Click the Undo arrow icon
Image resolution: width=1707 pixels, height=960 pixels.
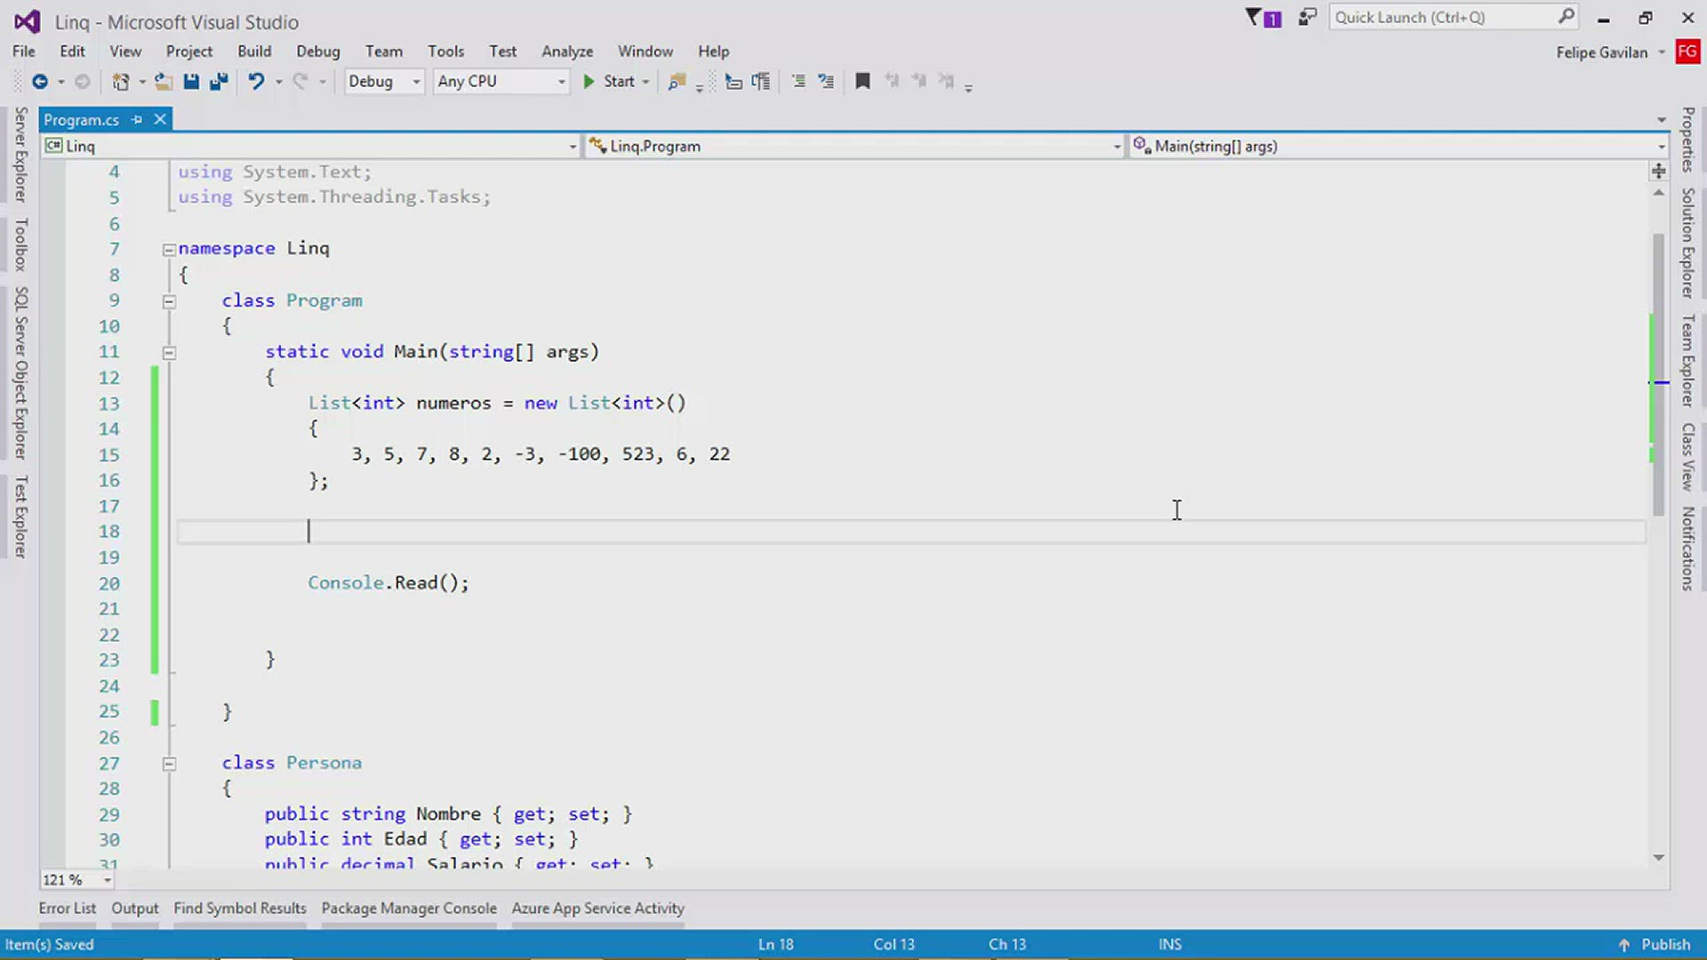256,82
